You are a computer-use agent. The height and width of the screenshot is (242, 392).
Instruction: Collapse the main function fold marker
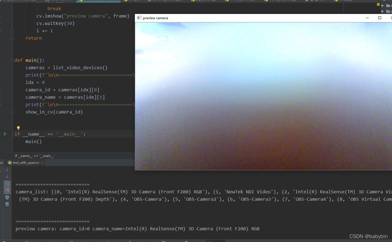click(x=12, y=60)
